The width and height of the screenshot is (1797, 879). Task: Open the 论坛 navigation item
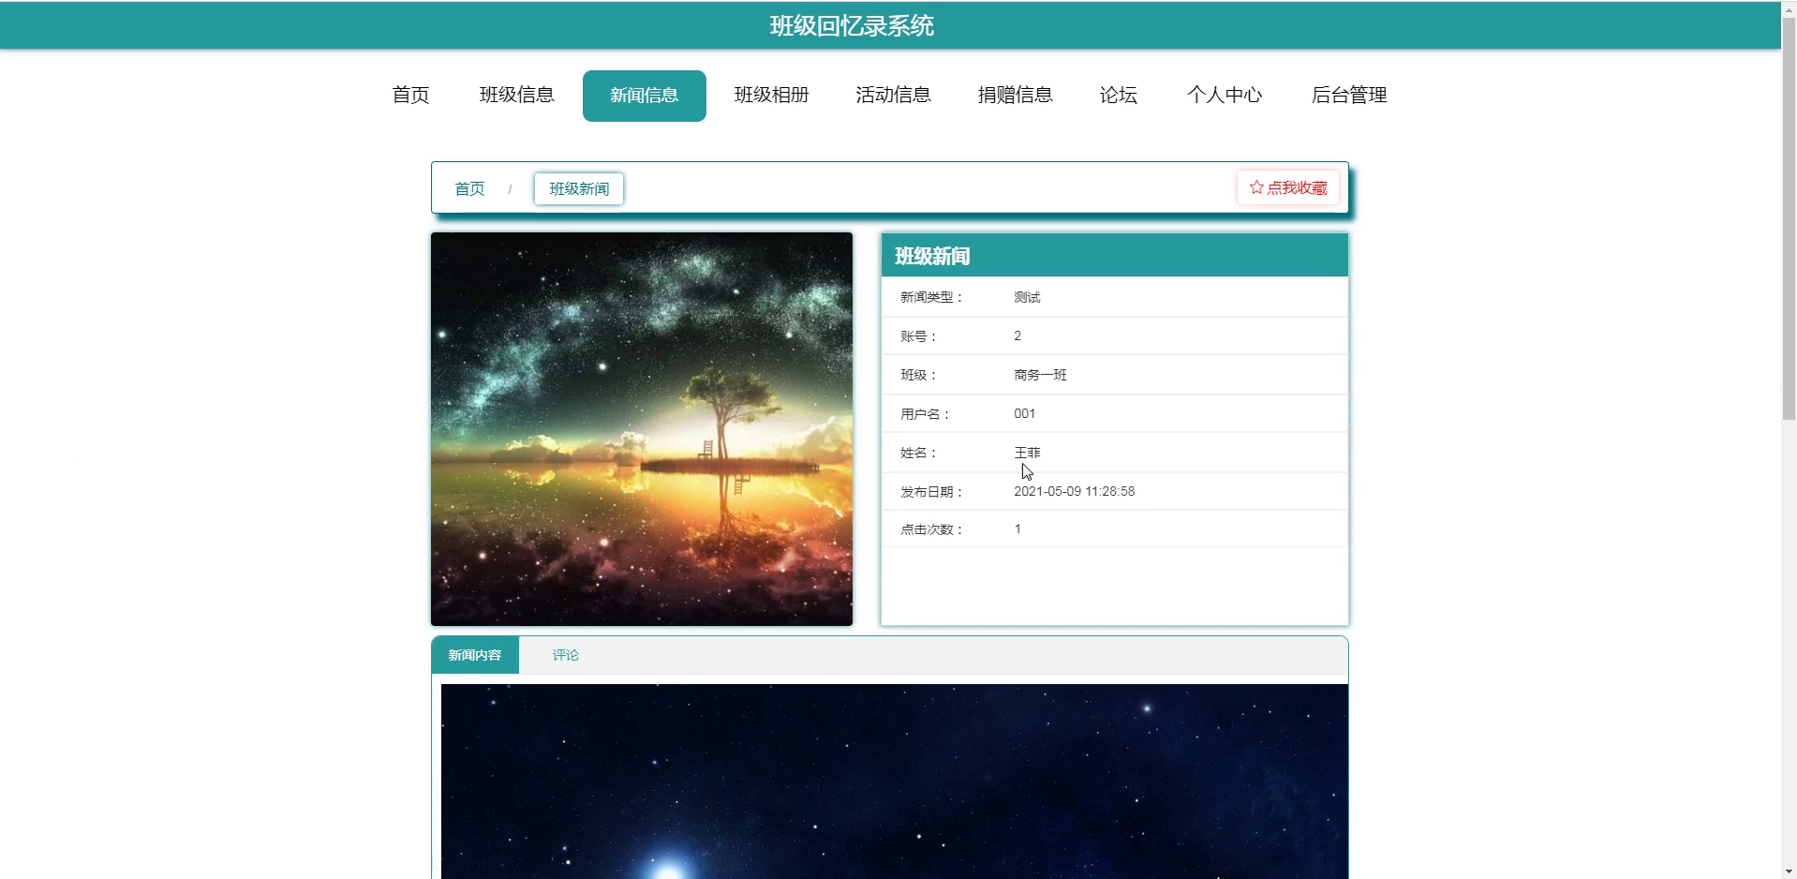1117,95
